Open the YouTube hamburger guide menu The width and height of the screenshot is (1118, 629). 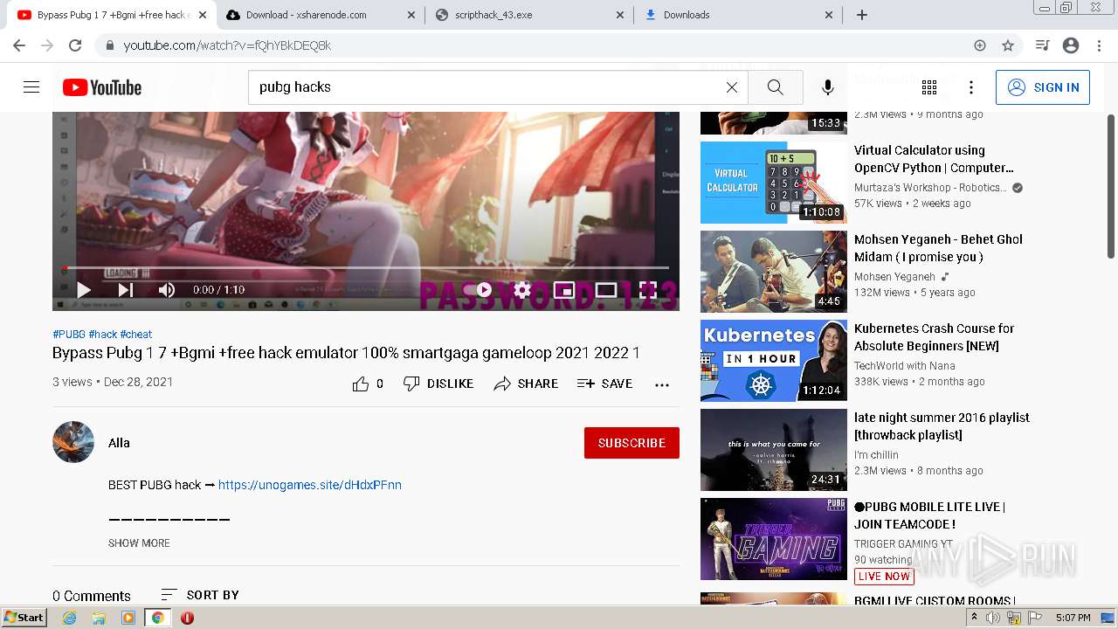point(31,87)
